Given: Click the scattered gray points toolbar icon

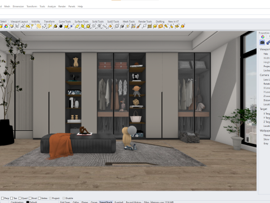Looking at the screenshot, I should [x=17, y=26].
